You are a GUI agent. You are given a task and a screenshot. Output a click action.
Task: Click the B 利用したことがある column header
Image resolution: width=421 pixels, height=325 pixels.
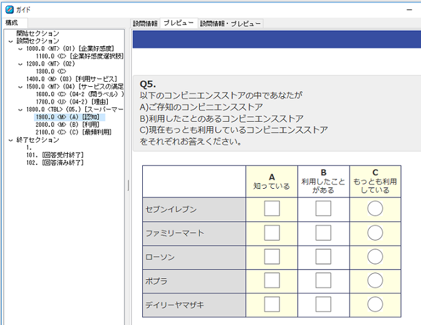pyautogui.click(x=323, y=181)
